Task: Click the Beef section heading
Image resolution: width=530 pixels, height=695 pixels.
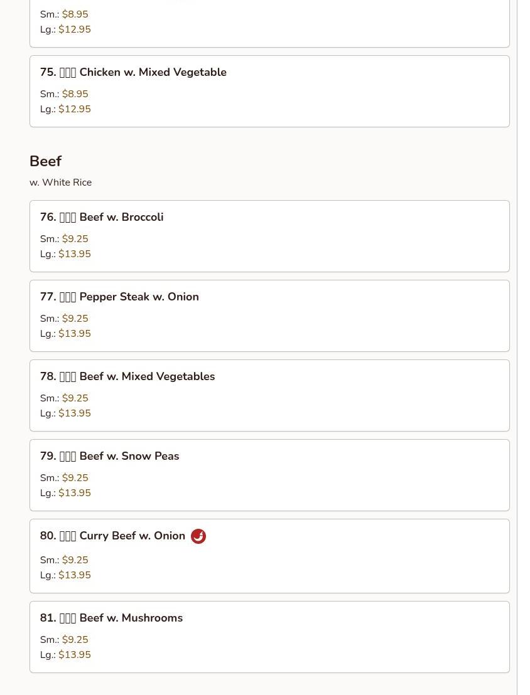Action: coord(45,161)
